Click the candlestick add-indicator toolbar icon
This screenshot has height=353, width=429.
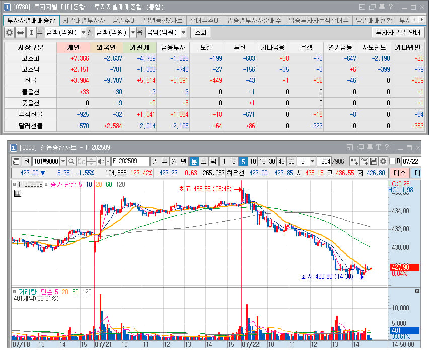click(x=354, y=161)
